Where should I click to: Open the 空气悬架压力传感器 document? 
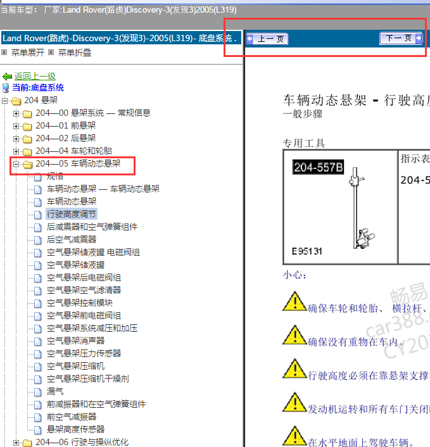(x=84, y=353)
